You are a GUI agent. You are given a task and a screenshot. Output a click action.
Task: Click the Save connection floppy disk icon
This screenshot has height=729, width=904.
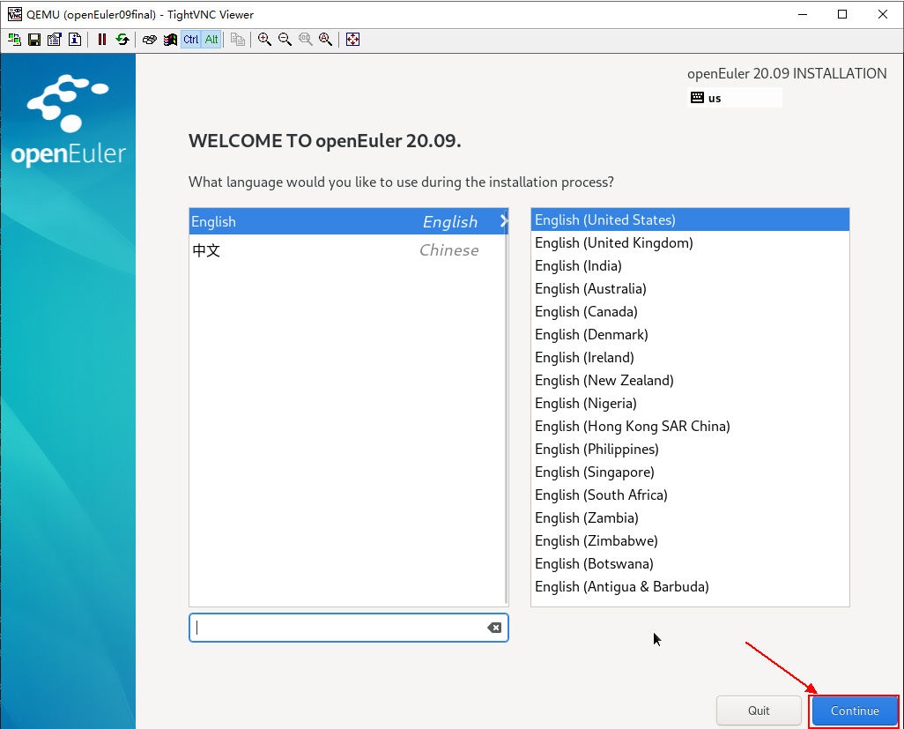[x=34, y=40]
